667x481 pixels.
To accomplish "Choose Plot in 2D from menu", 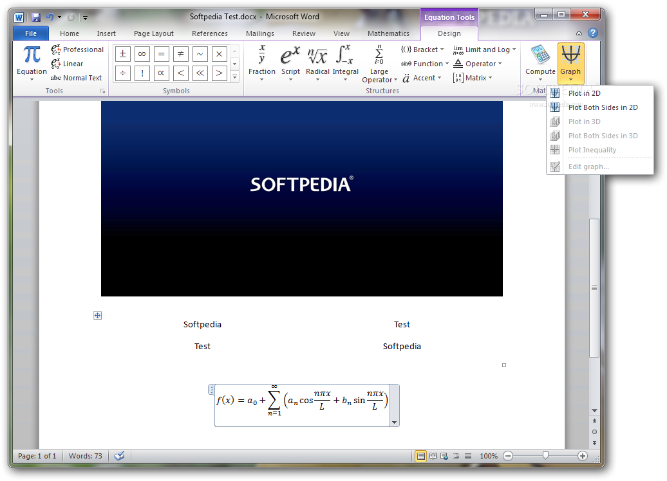I will point(600,93).
